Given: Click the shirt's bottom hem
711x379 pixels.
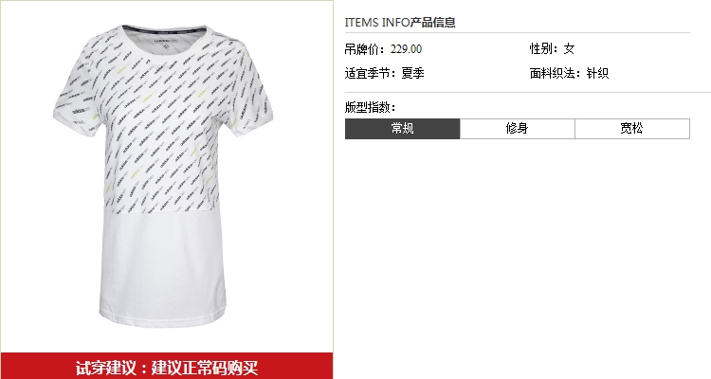Looking at the screenshot, I should [x=163, y=319].
